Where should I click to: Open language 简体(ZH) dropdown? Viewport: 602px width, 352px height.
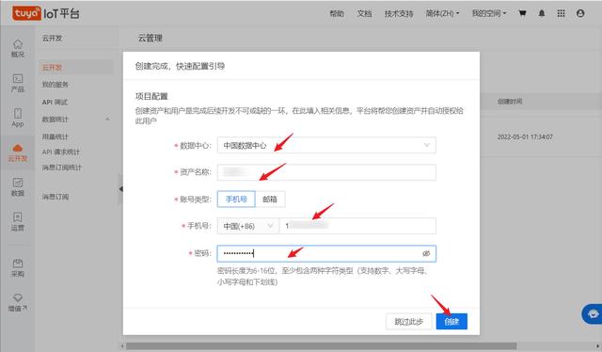[x=442, y=13]
